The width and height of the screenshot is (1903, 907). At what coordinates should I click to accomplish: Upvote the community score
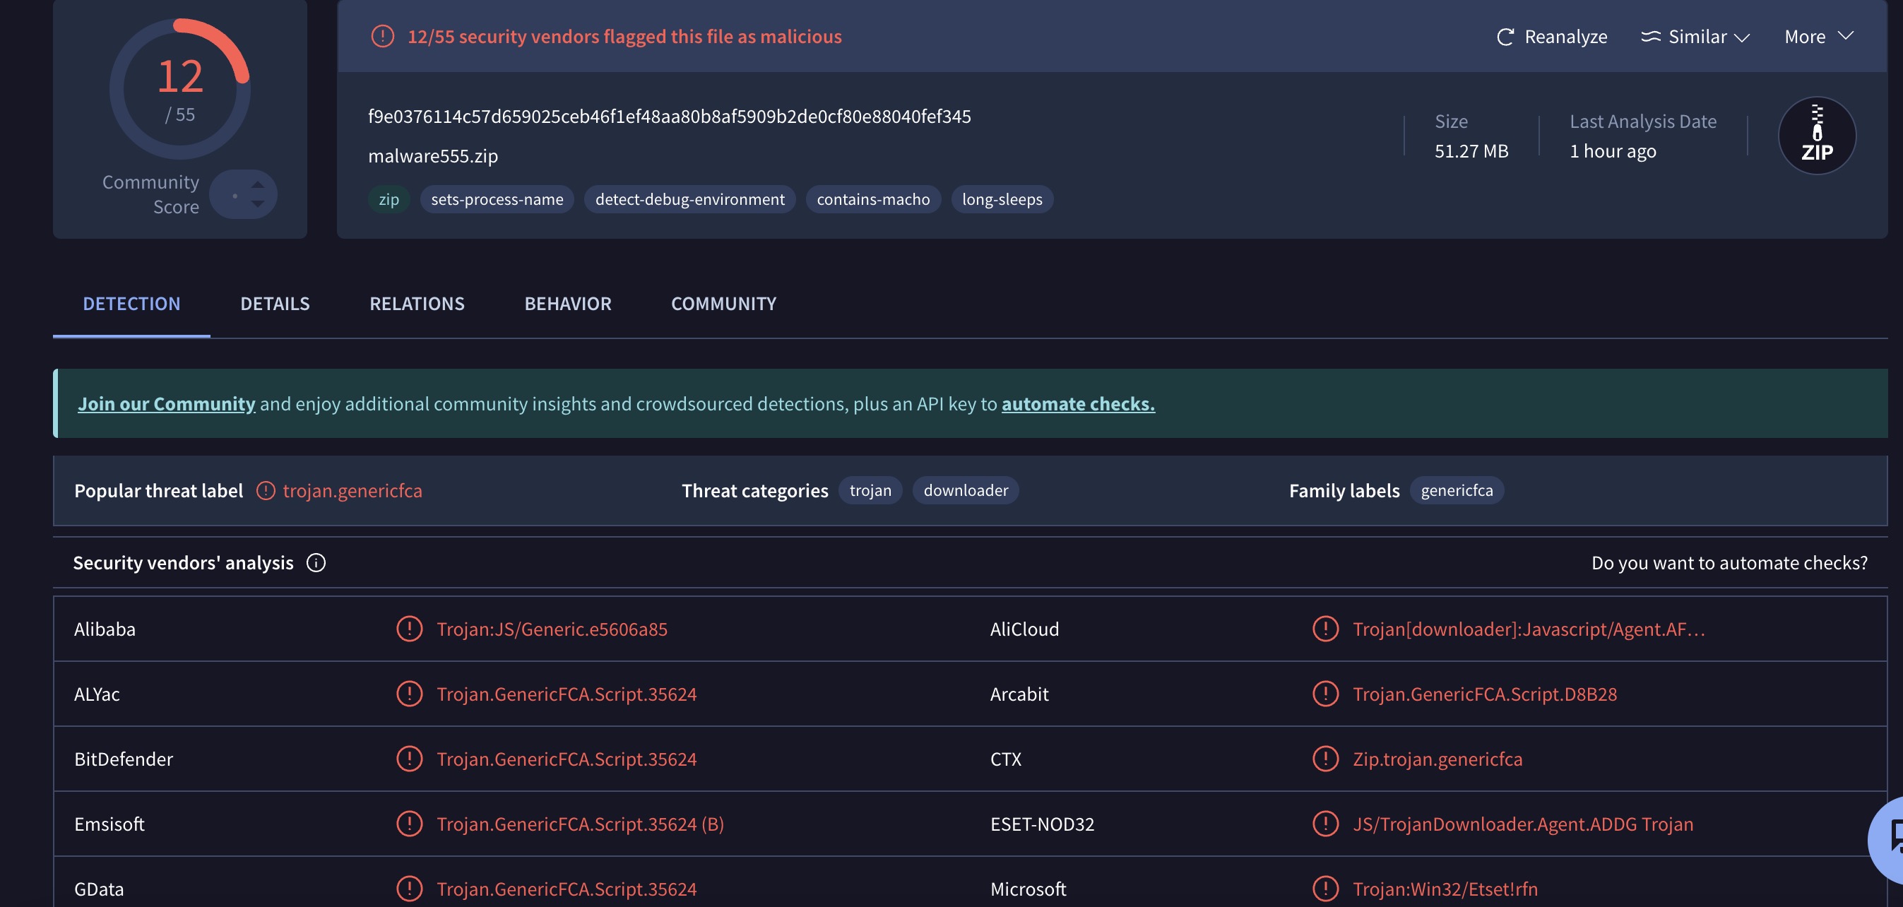(x=257, y=184)
